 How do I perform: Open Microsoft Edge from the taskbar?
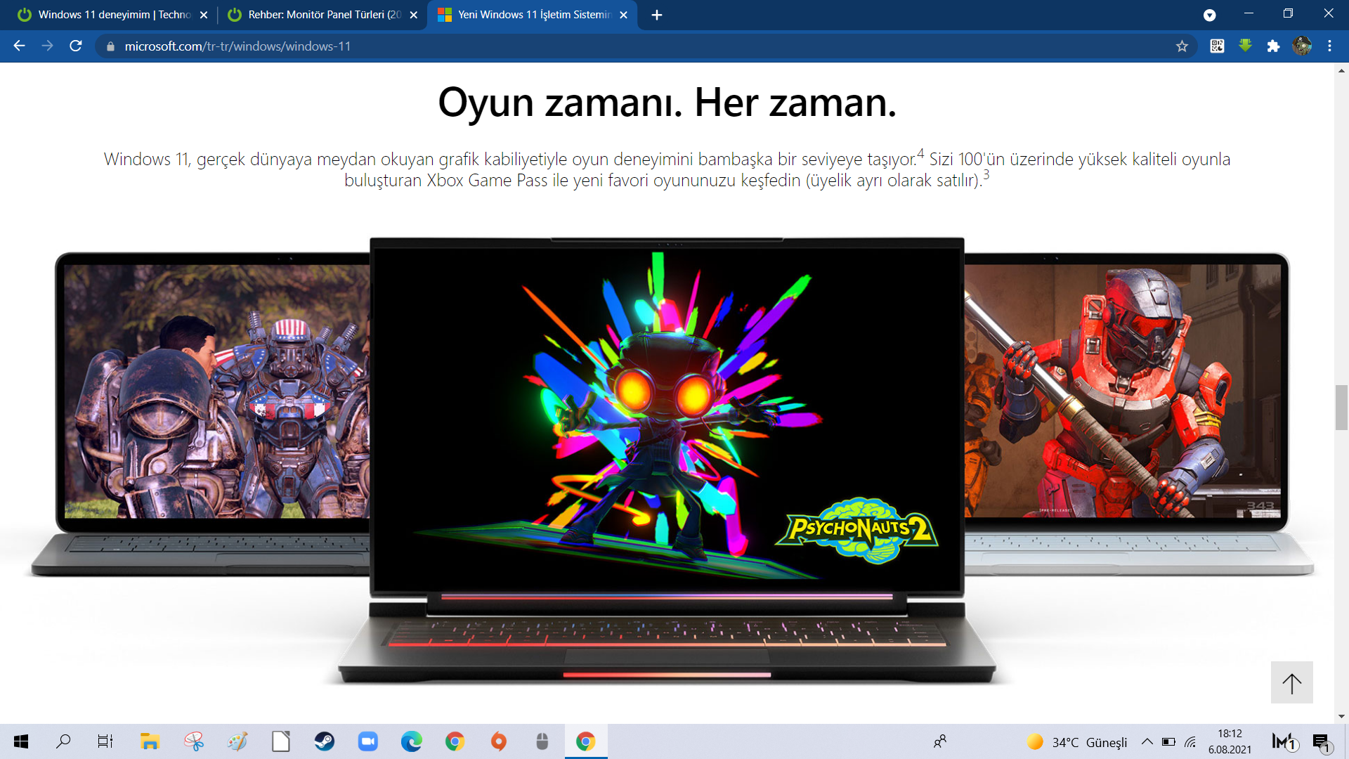pos(411,741)
